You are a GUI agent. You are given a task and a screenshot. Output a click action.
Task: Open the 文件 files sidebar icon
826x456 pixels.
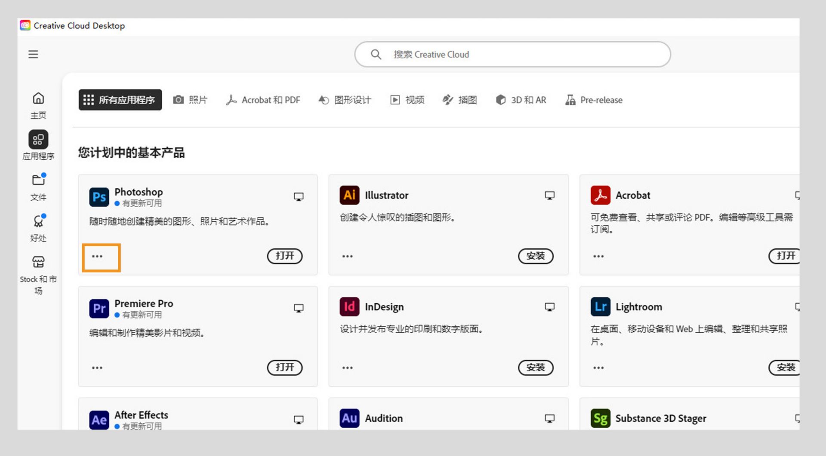click(38, 180)
